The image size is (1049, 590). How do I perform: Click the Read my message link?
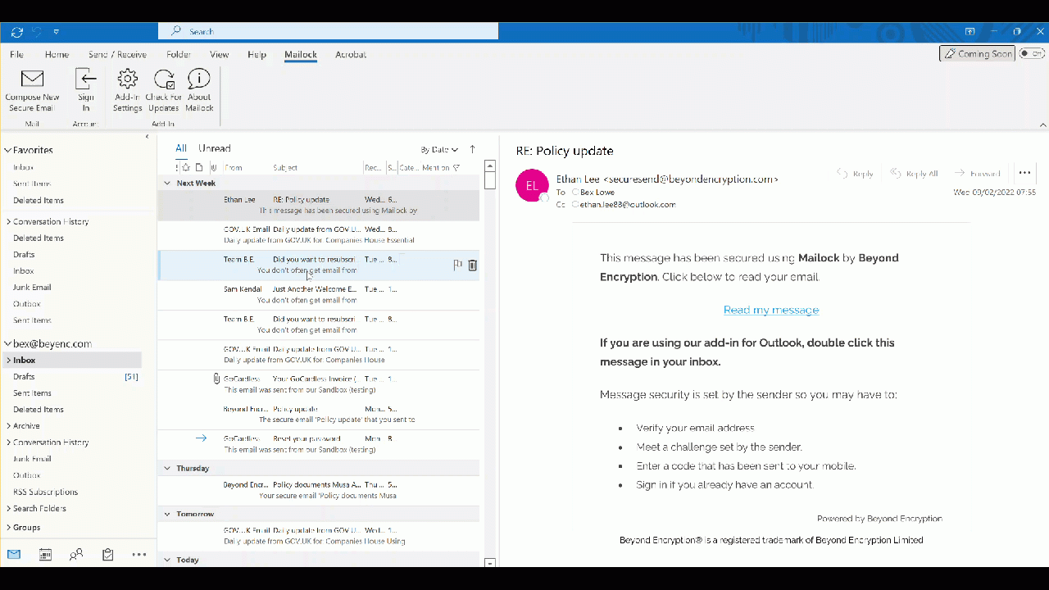[x=770, y=310]
